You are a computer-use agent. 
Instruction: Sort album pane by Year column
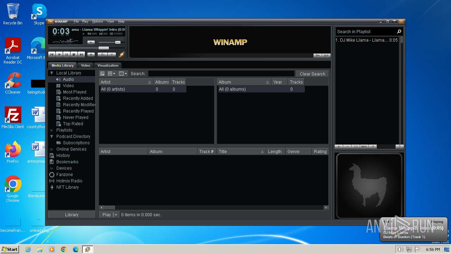279,82
